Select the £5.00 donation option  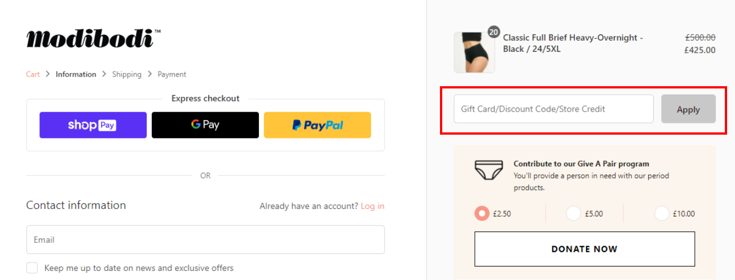coord(573,214)
